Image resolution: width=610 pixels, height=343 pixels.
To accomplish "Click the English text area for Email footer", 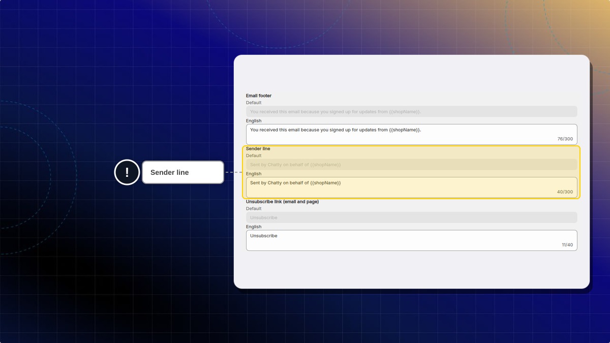I will pyautogui.click(x=411, y=134).
